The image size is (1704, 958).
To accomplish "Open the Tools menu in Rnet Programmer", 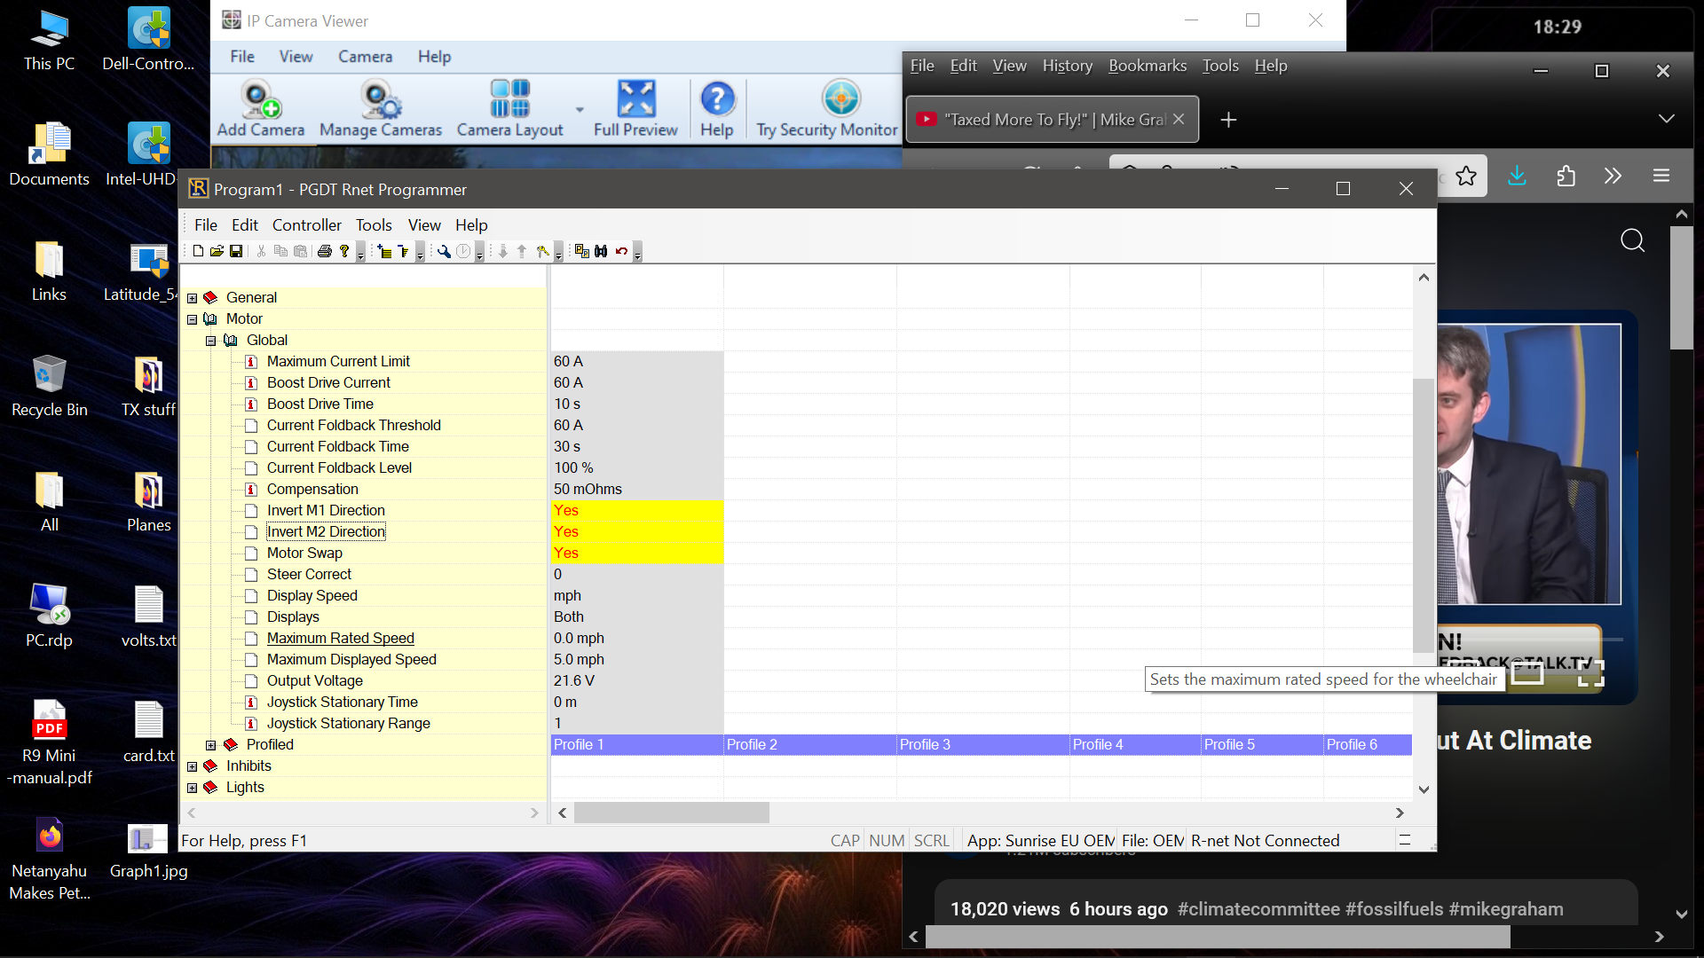I will 374,225.
